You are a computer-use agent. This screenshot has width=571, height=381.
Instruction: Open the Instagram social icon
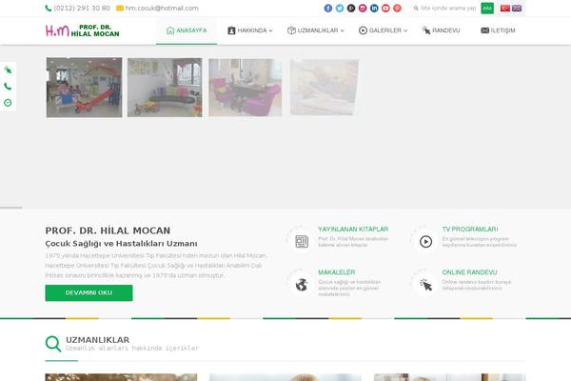[363, 8]
